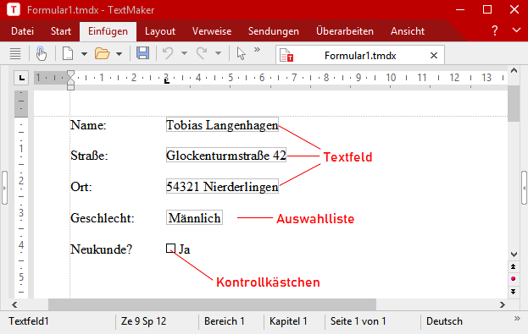This screenshot has width=528, height=334.
Task: Click the pink browse target dot button
Action: pyautogui.click(x=514, y=278)
